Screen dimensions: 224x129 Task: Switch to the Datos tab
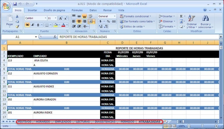93,10
